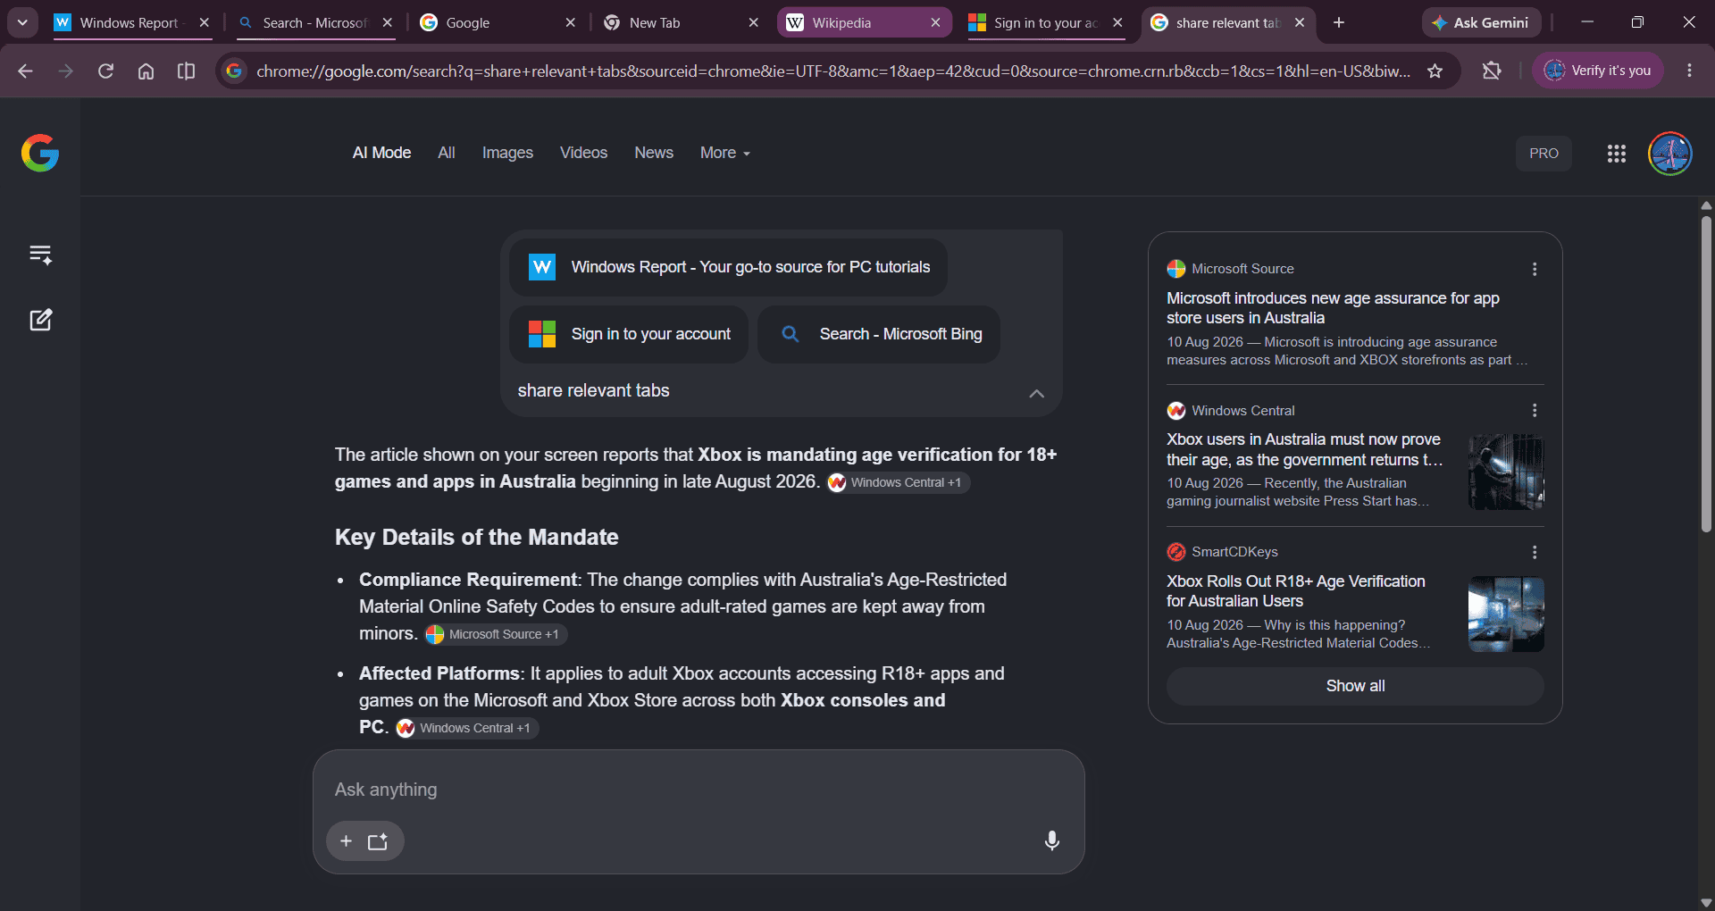Select the AI Mode tab

(x=381, y=153)
